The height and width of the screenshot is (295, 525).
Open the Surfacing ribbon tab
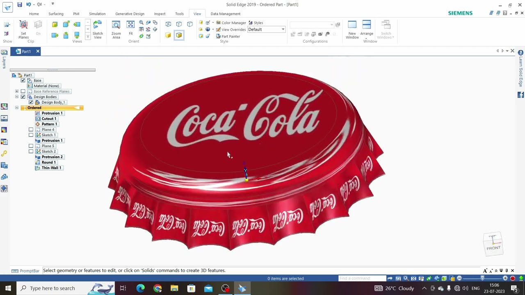(x=56, y=14)
